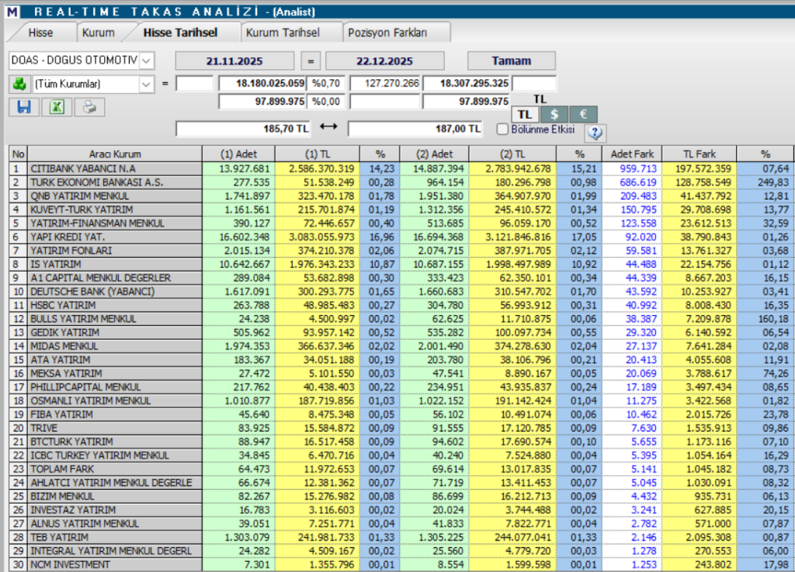The width and height of the screenshot is (795, 572).
Task: Click the printer icon
Action: [89, 108]
